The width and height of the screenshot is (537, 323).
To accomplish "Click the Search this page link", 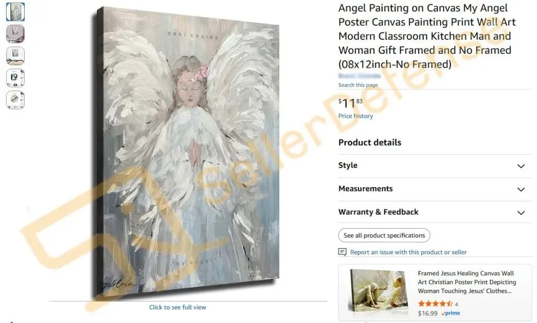I will (x=358, y=85).
